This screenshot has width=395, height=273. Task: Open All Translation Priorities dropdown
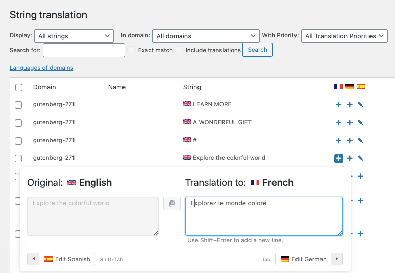(344, 36)
